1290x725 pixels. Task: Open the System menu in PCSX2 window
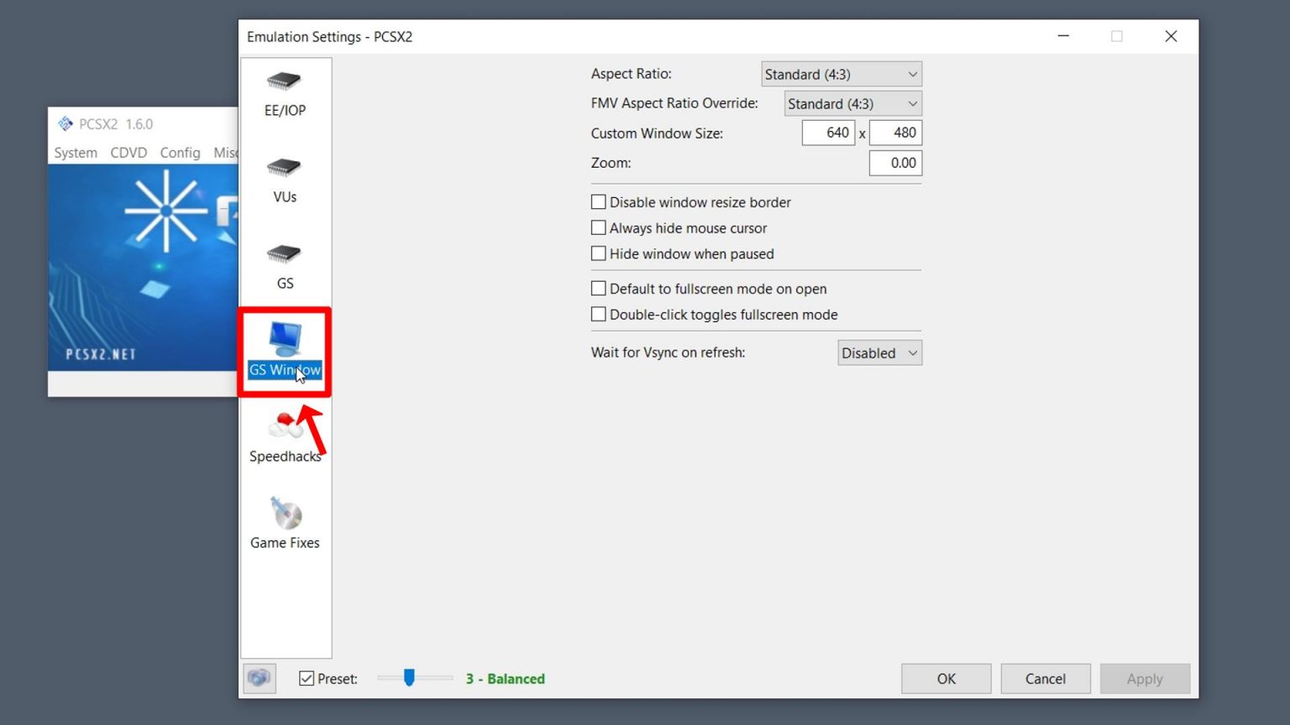[x=76, y=153]
